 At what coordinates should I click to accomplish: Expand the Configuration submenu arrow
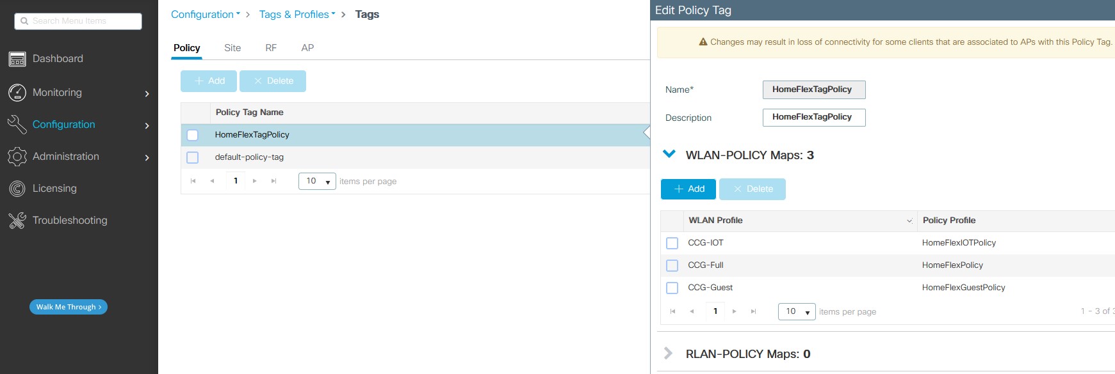click(x=147, y=126)
